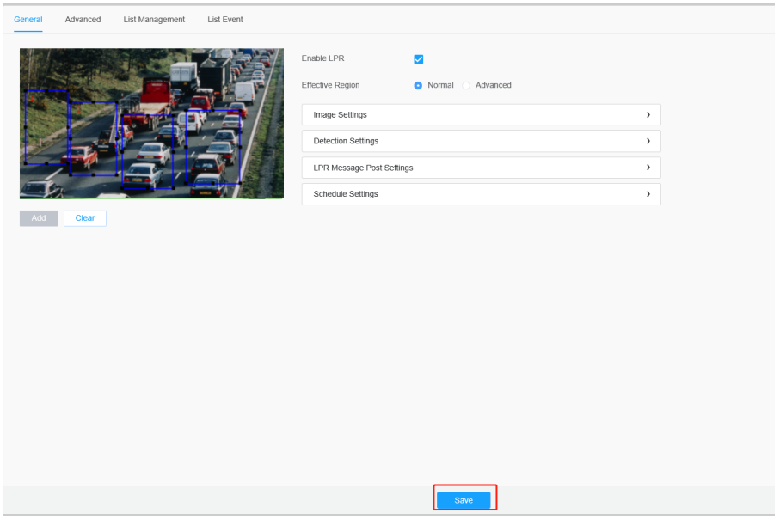Select Advanced effective region radio button

click(466, 86)
